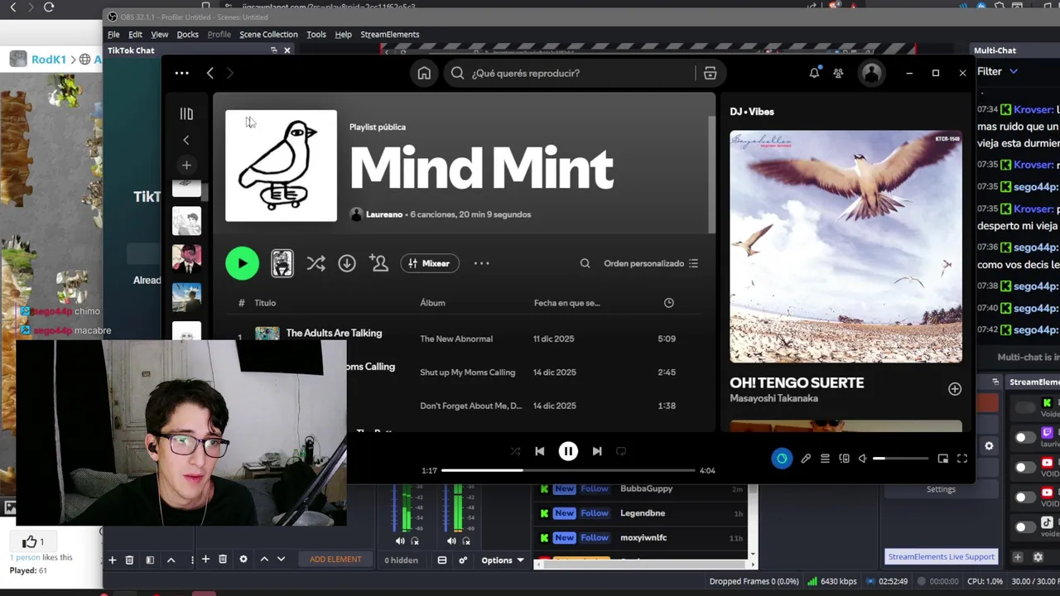Open the Now Playing preview thumbnail button
The image size is (1060, 596).
pos(282,263)
